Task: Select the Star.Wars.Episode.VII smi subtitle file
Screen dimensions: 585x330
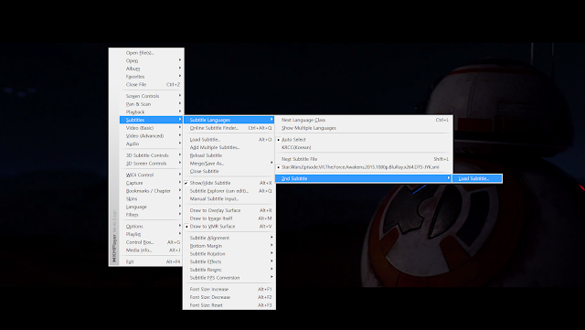Action: pos(364,167)
